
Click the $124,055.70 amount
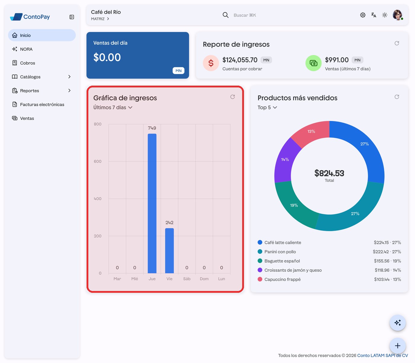point(240,60)
